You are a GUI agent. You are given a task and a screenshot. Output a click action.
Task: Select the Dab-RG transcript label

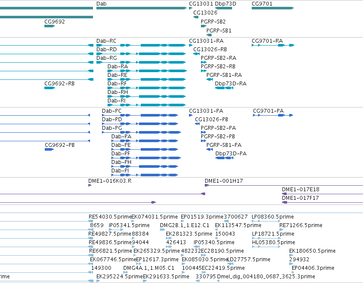pos(107,58)
